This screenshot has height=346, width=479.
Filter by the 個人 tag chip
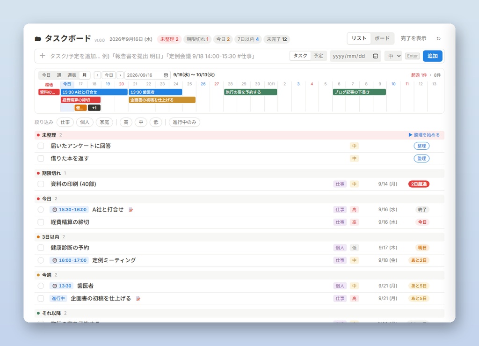pos(85,122)
